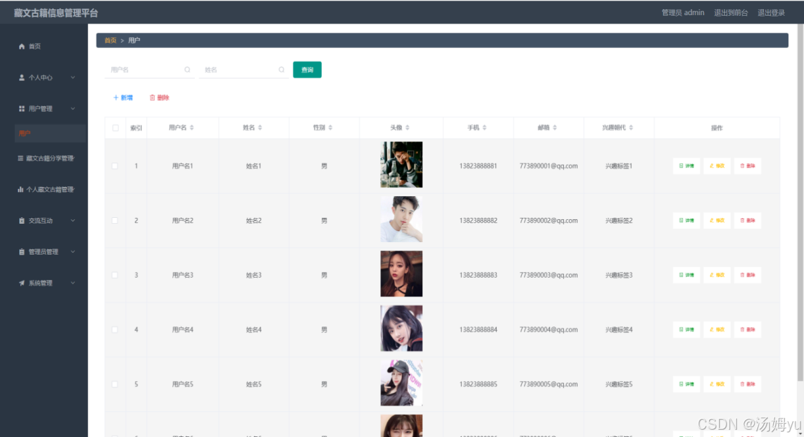The height and width of the screenshot is (437, 804).
Task: Click 管理员 admin in the header
Action: (x=683, y=13)
